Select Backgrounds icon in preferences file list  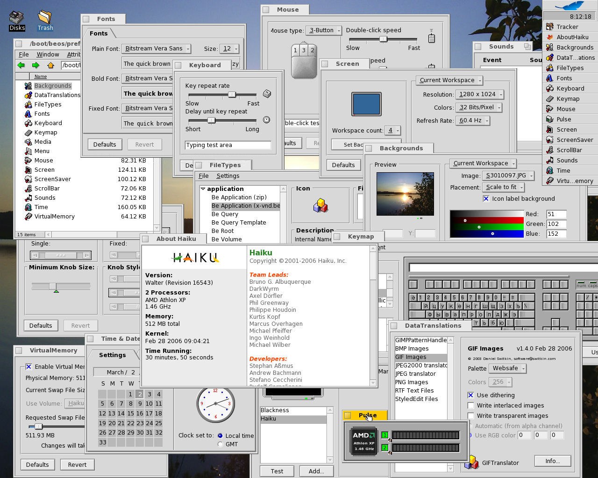(x=28, y=86)
